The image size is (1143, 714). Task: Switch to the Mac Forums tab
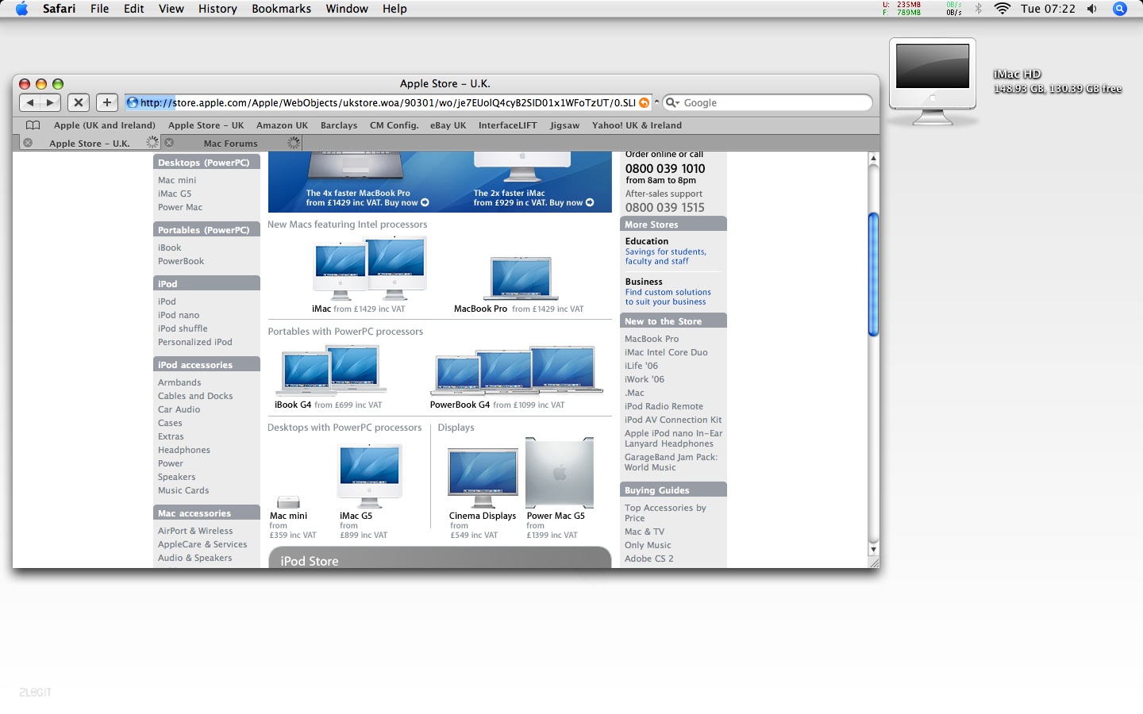[x=231, y=144]
